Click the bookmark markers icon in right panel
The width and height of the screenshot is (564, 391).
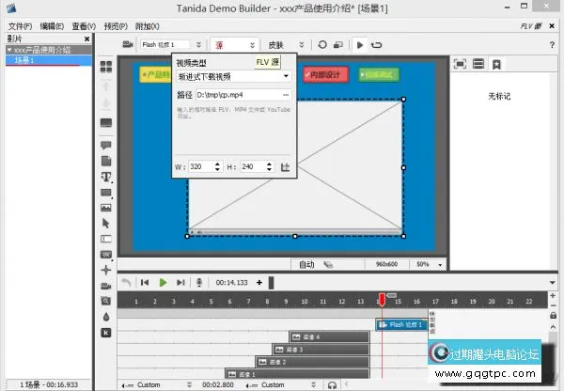(496, 64)
